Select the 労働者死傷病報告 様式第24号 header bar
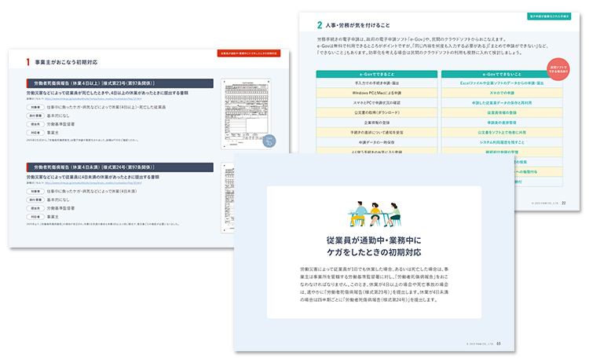Screen dimensions: 589x363 (120, 167)
